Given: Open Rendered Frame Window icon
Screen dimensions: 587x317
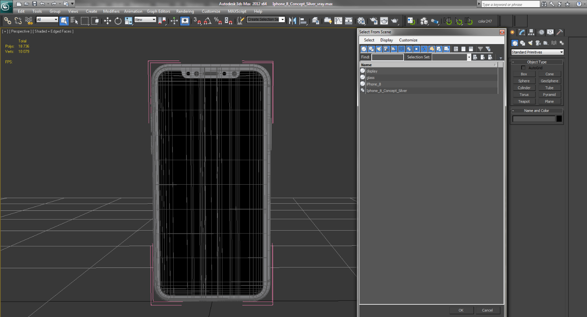Looking at the screenshot, I should pyautogui.click(x=384, y=21).
